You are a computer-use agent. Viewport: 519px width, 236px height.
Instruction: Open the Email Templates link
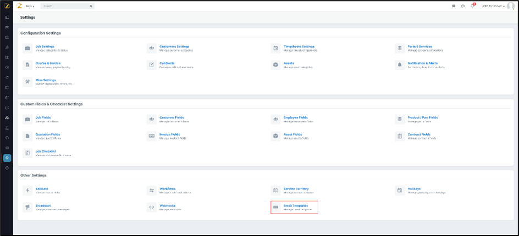[295, 206]
